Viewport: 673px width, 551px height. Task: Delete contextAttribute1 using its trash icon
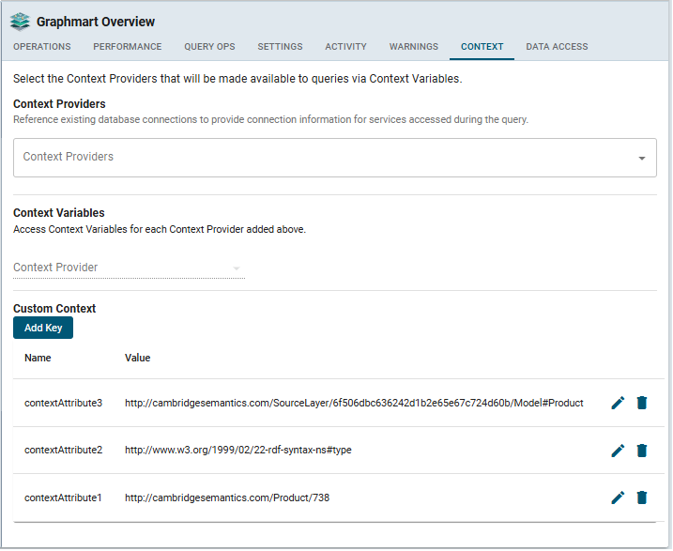coord(642,497)
